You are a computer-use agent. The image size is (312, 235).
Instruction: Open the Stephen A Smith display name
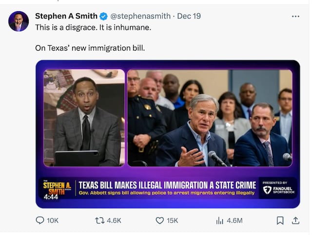coord(66,16)
